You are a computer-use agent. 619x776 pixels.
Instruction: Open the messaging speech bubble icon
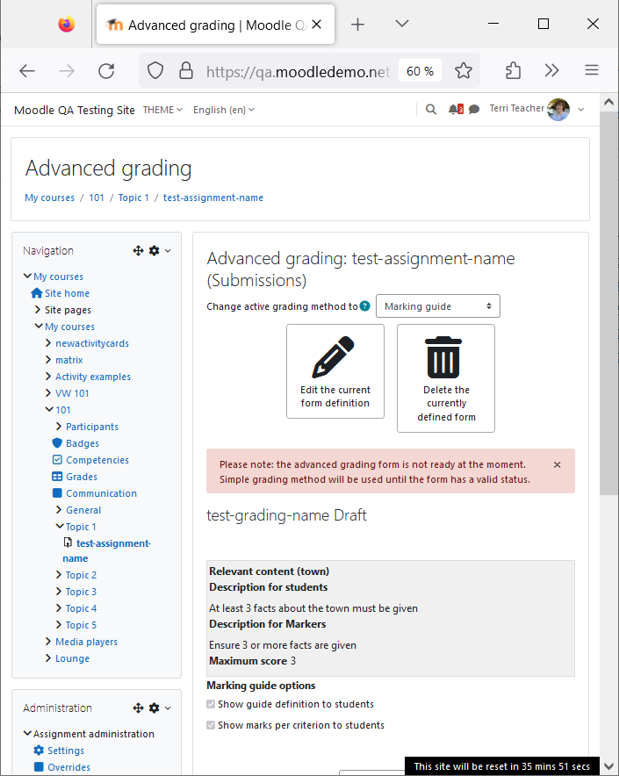pos(474,110)
